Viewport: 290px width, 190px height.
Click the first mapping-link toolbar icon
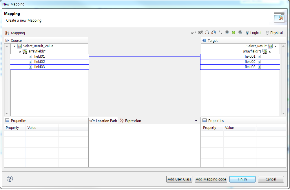point(194,32)
